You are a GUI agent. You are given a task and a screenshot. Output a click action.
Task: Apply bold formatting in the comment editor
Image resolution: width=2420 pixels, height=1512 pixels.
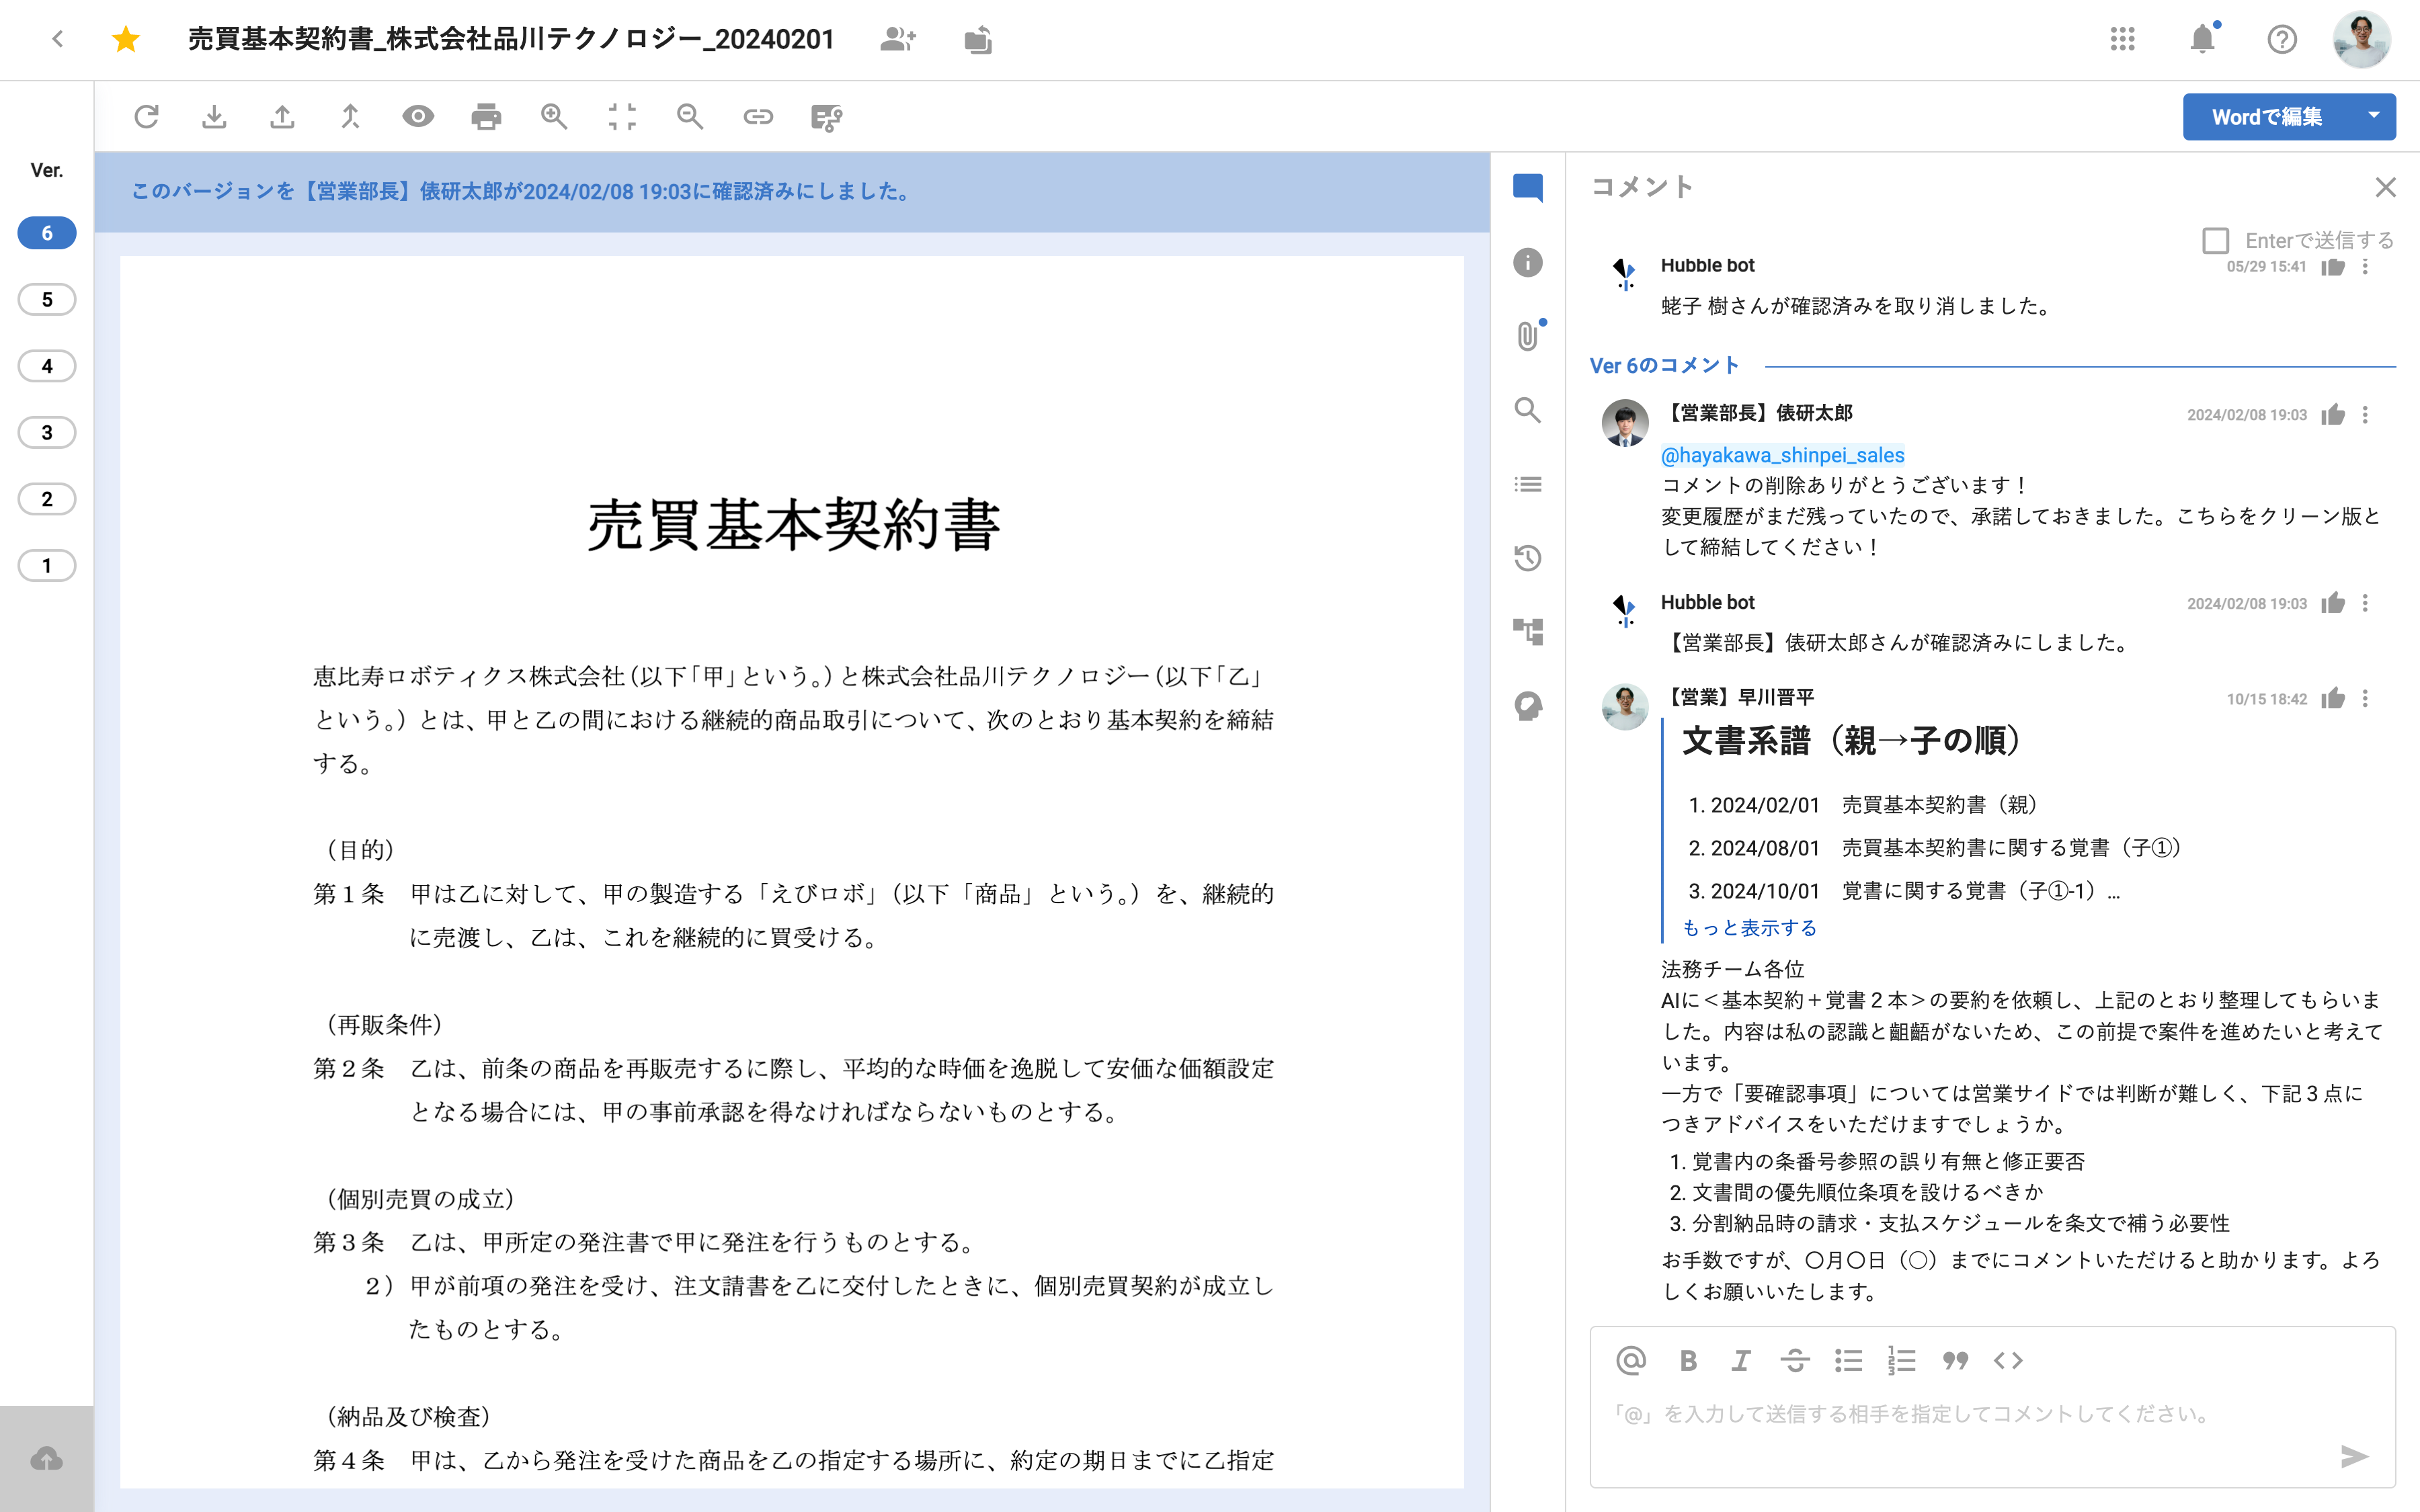coord(1688,1360)
